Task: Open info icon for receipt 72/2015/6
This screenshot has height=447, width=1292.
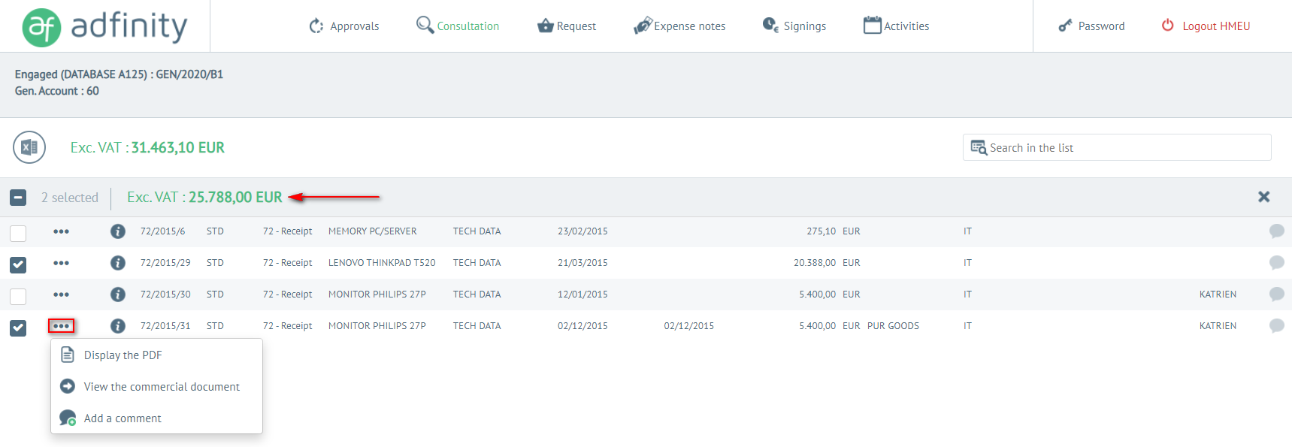Action: 118,231
